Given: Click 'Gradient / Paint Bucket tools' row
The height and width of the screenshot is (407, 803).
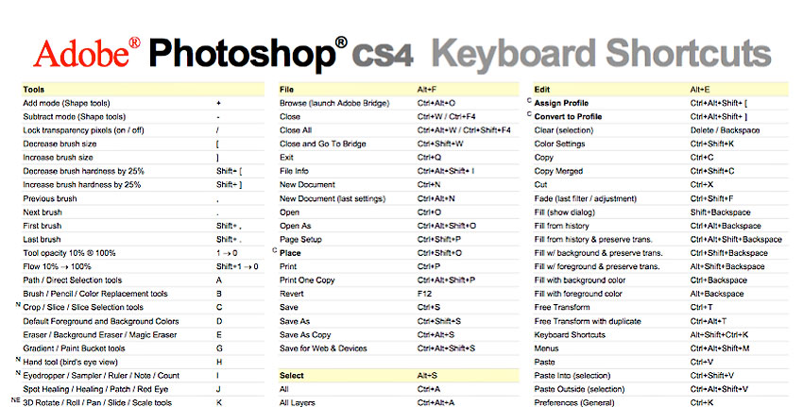Looking at the screenshot, I should (x=143, y=348).
